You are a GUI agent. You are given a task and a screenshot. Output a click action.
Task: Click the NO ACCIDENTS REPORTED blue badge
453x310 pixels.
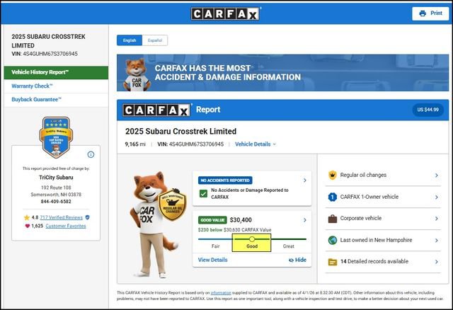(x=225, y=180)
